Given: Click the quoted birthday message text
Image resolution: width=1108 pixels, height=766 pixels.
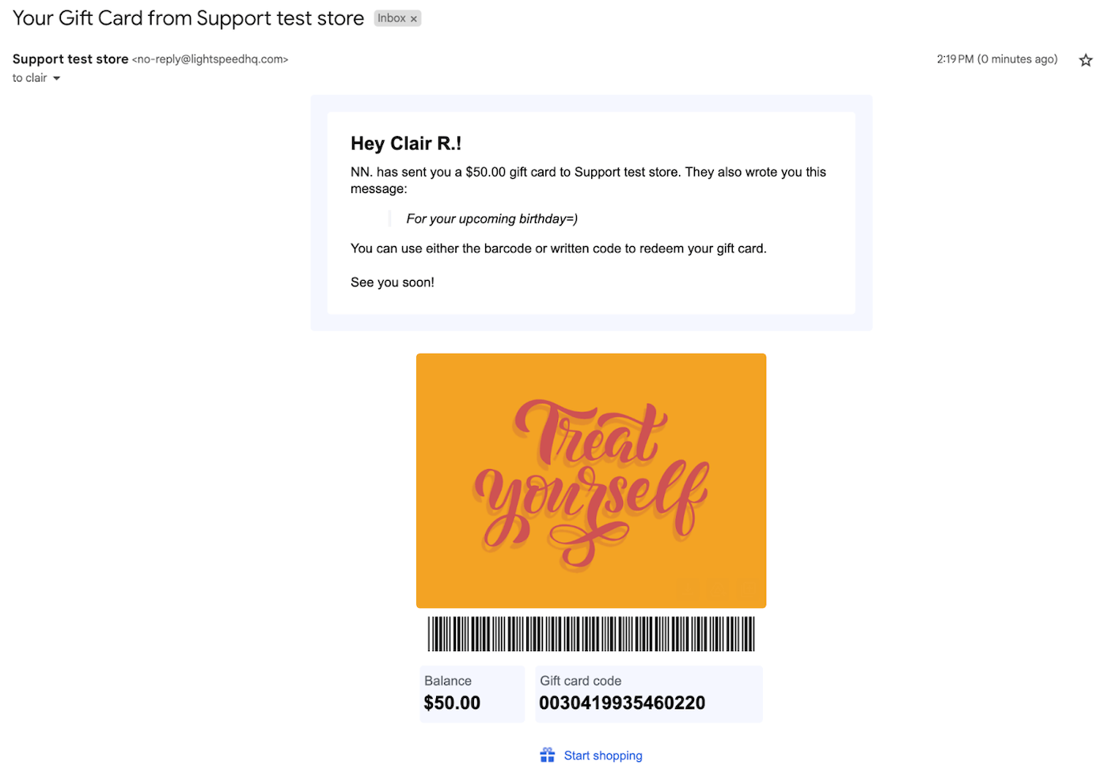Looking at the screenshot, I should (492, 219).
